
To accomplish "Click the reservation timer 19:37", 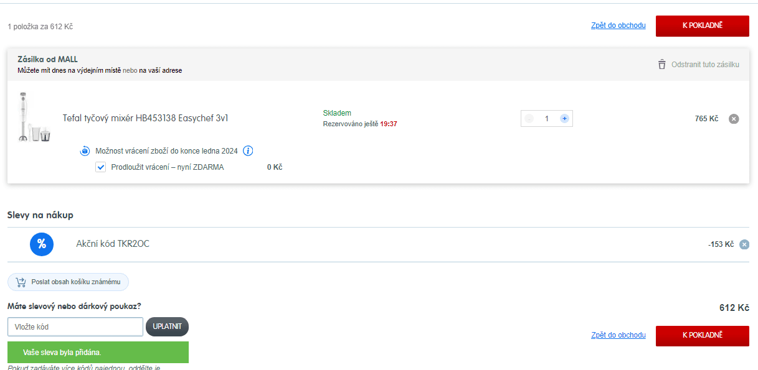I will tap(389, 124).
